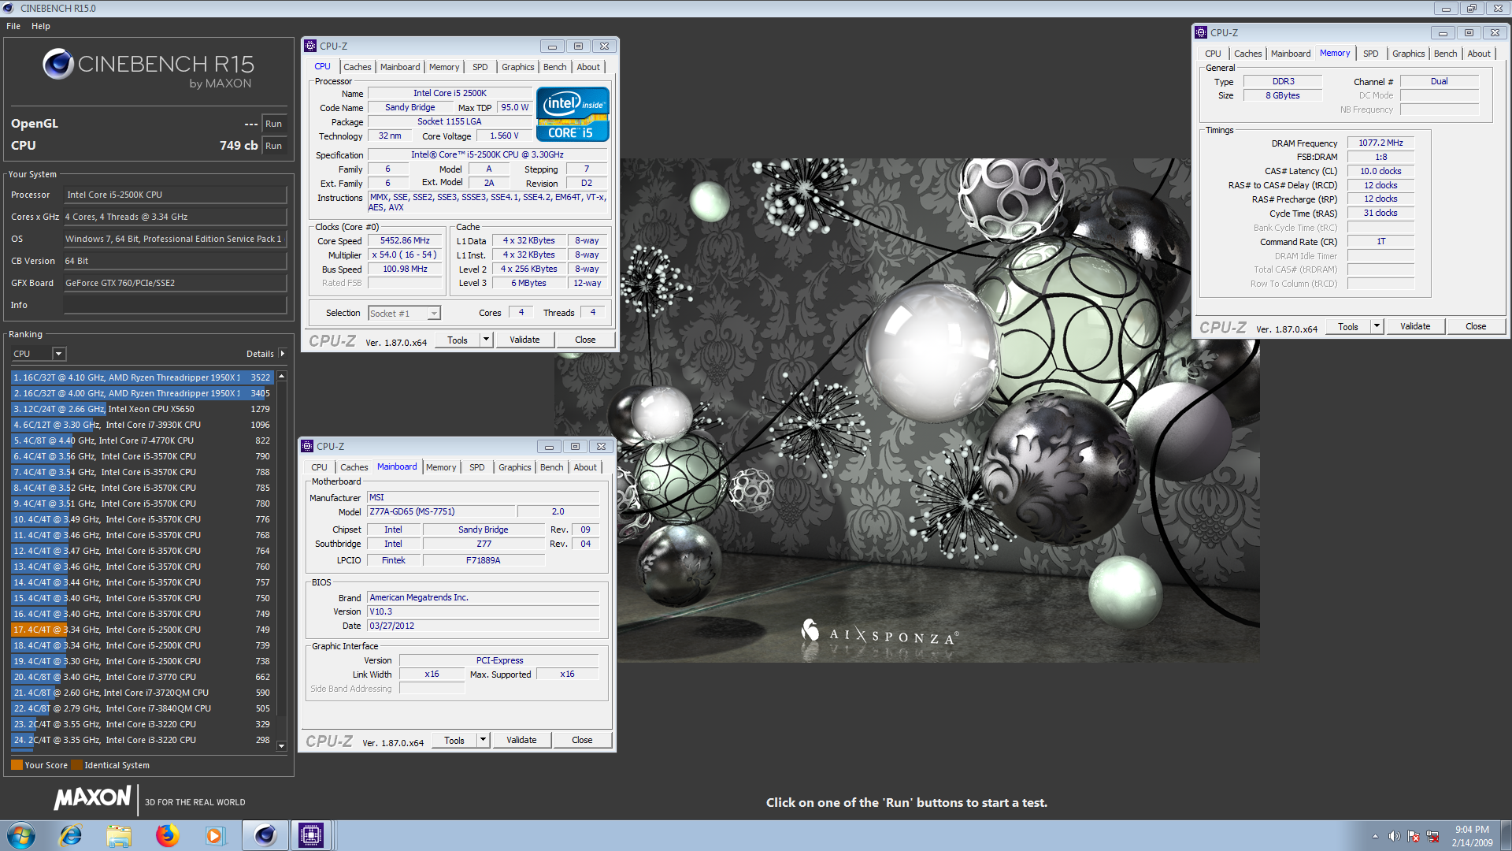The width and height of the screenshot is (1512, 851).
Task: Click the empty Info input field
Action: click(x=175, y=305)
